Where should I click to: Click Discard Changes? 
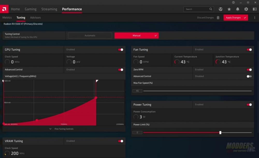pos(205,18)
